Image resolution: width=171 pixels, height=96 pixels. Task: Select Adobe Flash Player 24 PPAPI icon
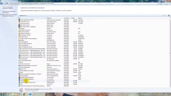(19, 20)
